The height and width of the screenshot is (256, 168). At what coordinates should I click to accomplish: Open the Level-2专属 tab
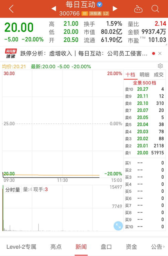pos(21,247)
